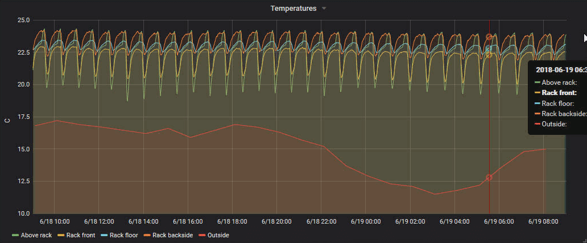Open the Temperatures panel title menu
The height and width of the screenshot is (243, 587).
(294, 9)
